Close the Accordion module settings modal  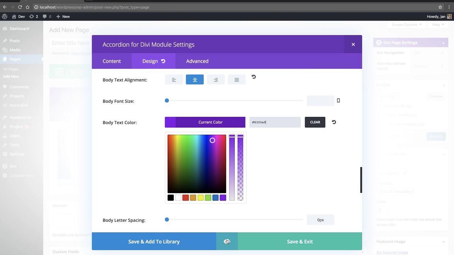353,44
